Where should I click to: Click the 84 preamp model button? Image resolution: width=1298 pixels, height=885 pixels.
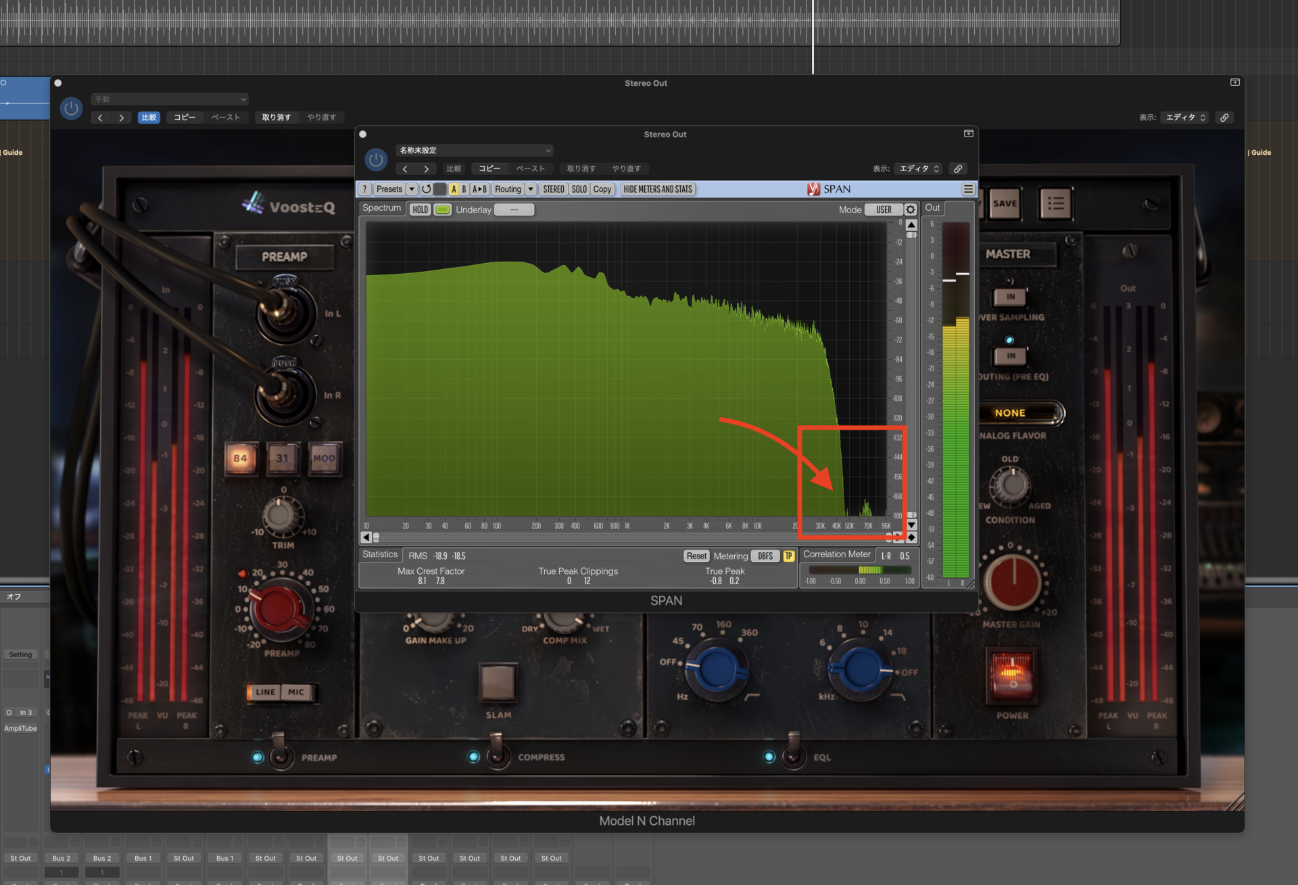tap(241, 459)
